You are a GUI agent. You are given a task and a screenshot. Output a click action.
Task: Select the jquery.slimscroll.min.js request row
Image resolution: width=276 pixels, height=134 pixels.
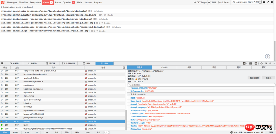[62, 118]
